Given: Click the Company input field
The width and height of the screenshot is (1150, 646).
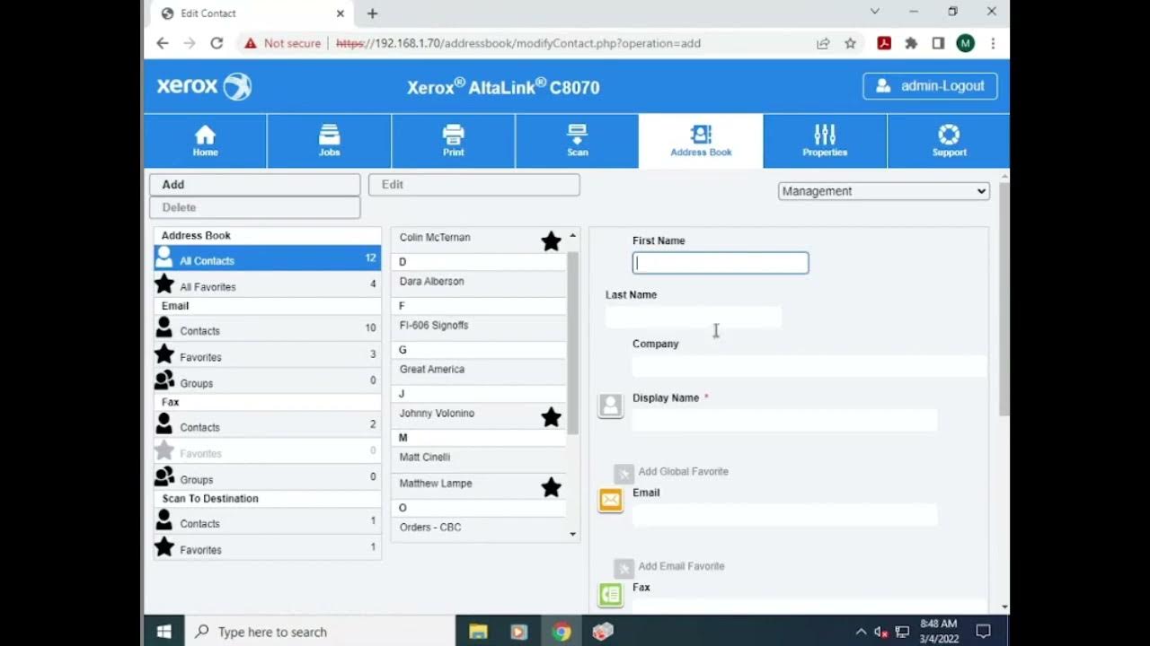Looking at the screenshot, I should pos(809,366).
